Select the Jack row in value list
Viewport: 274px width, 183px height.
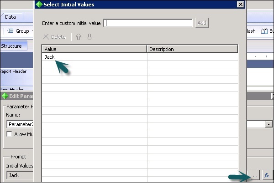pyautogui.click(x=140, y=57)
